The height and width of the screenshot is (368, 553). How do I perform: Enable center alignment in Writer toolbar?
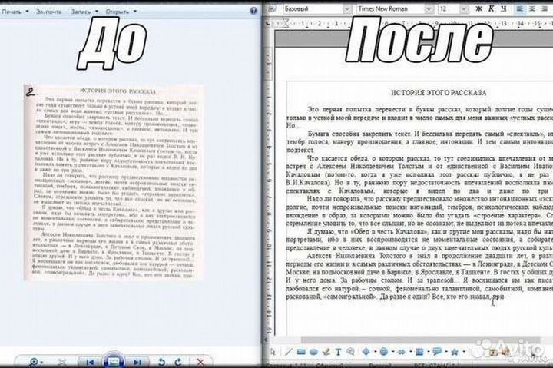[532, 8]
